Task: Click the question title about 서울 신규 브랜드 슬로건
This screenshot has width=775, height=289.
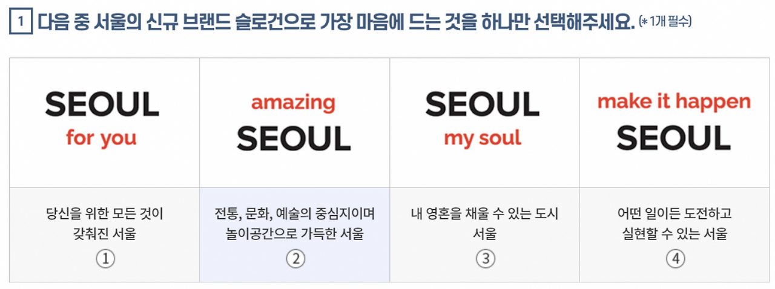Action: (x=335, y=23)
